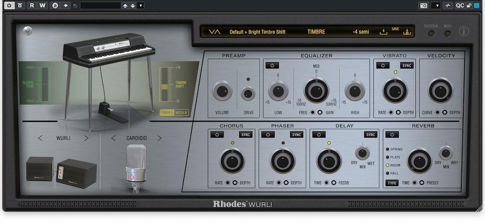
Task: Enable Read automation (R) button
Action: click(x=32, y=5)
